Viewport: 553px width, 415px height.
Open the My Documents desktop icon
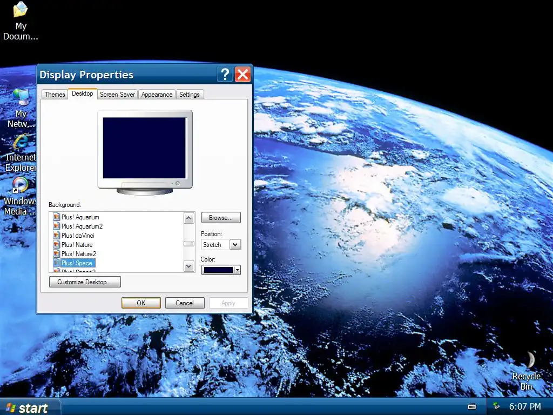(x=21, y=21)
